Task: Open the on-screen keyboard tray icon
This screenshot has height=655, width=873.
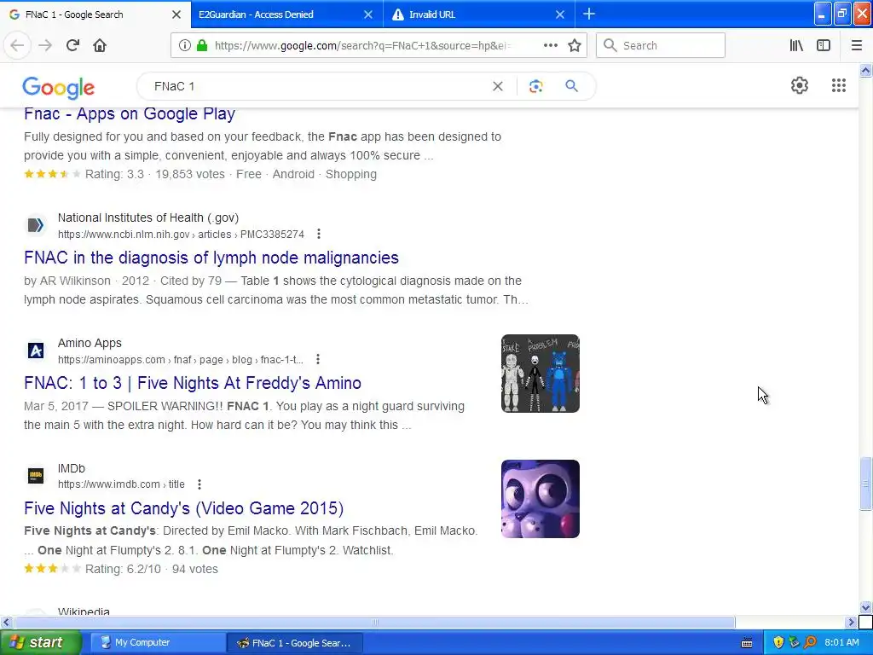Action: (x=747, y=643)
